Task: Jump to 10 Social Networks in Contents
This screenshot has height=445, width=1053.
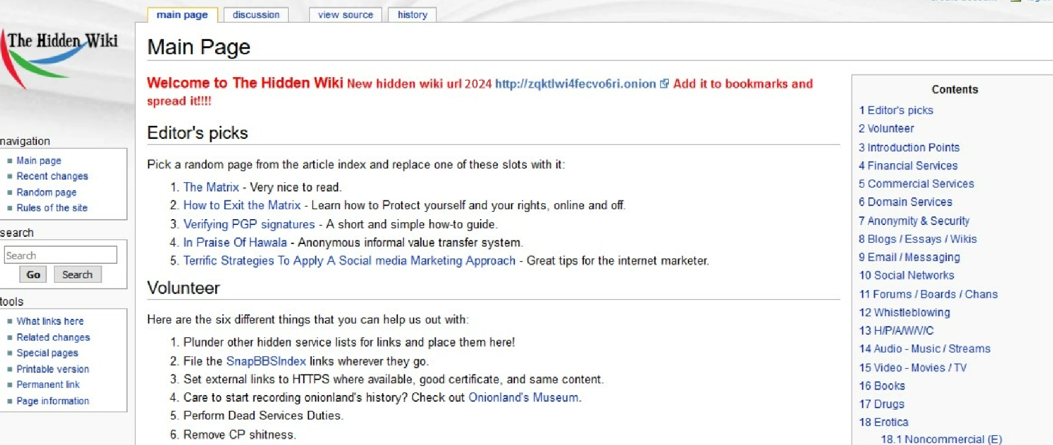Action: click(x=907, y=276)
